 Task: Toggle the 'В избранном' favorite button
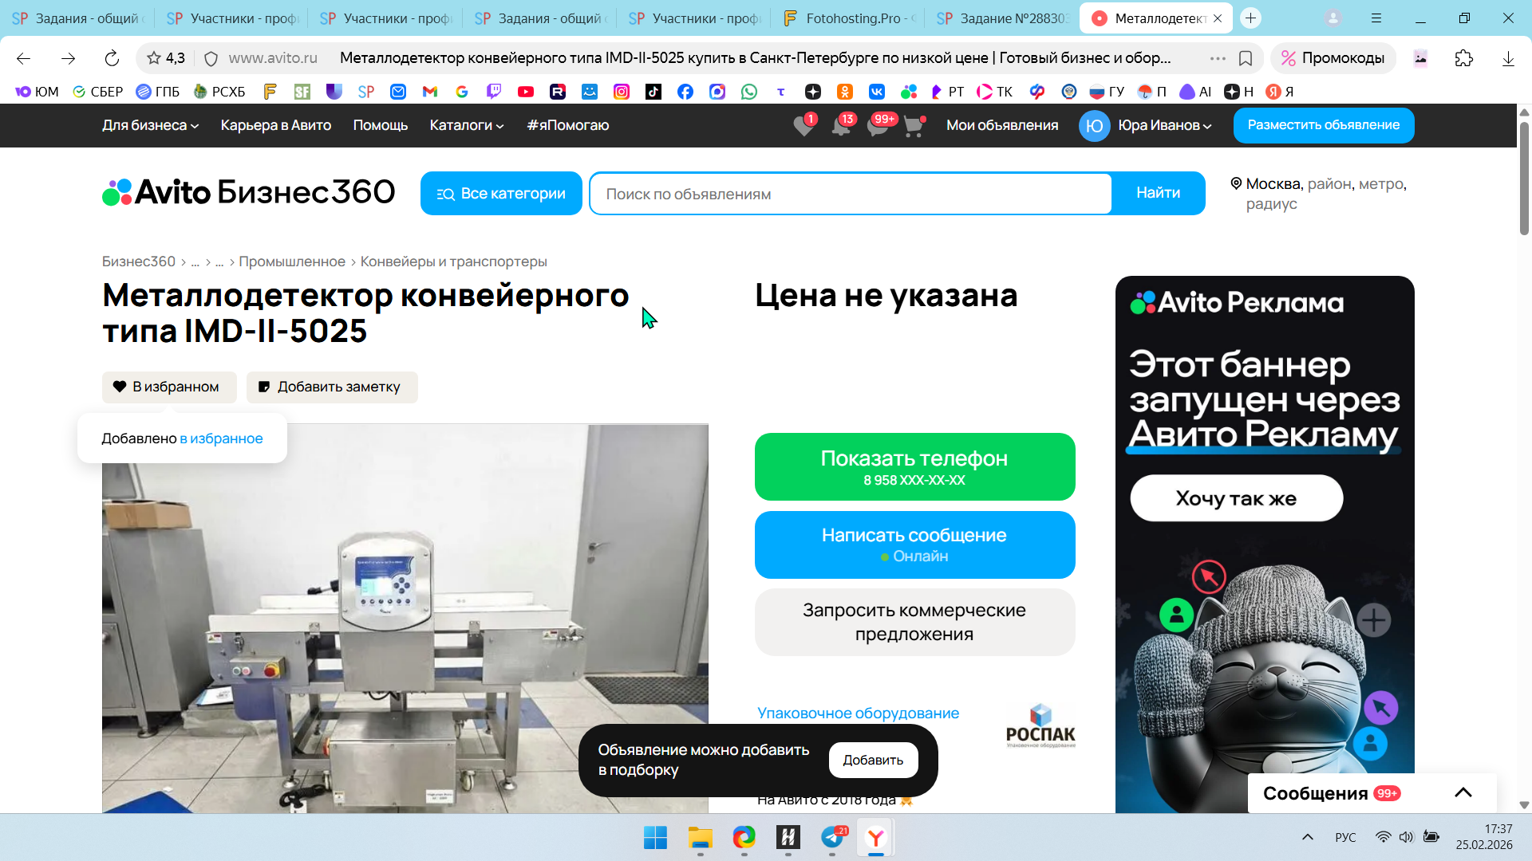click(169, 387)
